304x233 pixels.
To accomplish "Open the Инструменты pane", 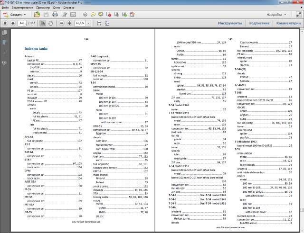I will pos(230,23).
